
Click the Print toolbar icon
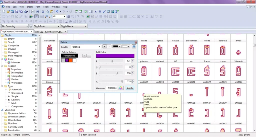(x=32, y=12)
